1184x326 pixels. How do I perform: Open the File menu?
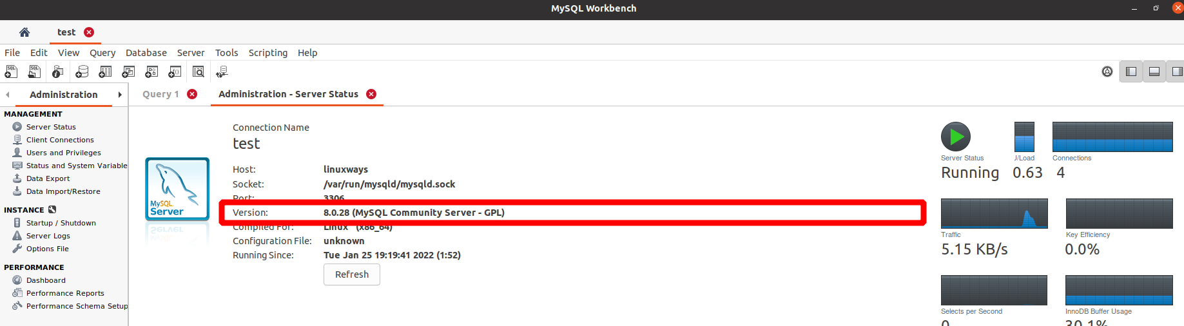click(x=12, y=53)
